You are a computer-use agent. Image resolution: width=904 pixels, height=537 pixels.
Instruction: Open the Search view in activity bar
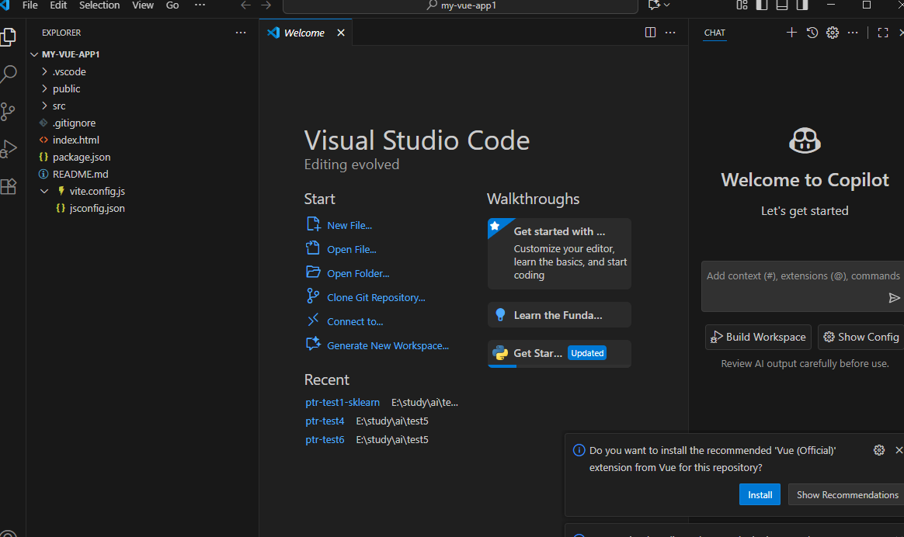[x=8, y=74]
